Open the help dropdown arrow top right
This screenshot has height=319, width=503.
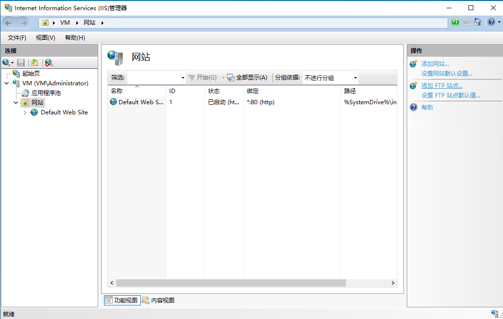point(499,22)
